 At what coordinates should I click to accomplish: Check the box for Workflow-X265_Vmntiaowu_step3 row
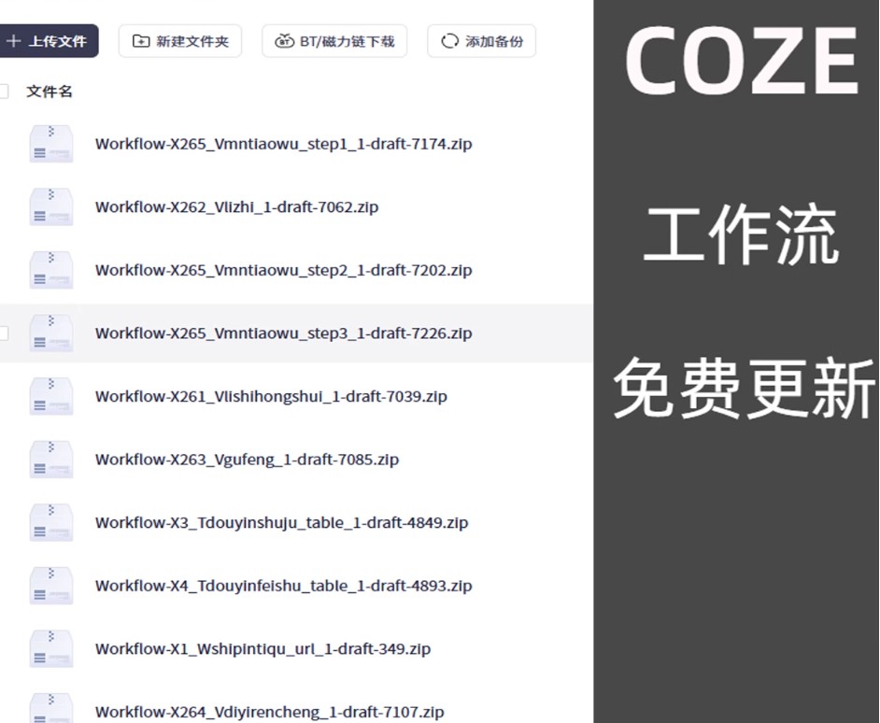(x=4, y=333)
